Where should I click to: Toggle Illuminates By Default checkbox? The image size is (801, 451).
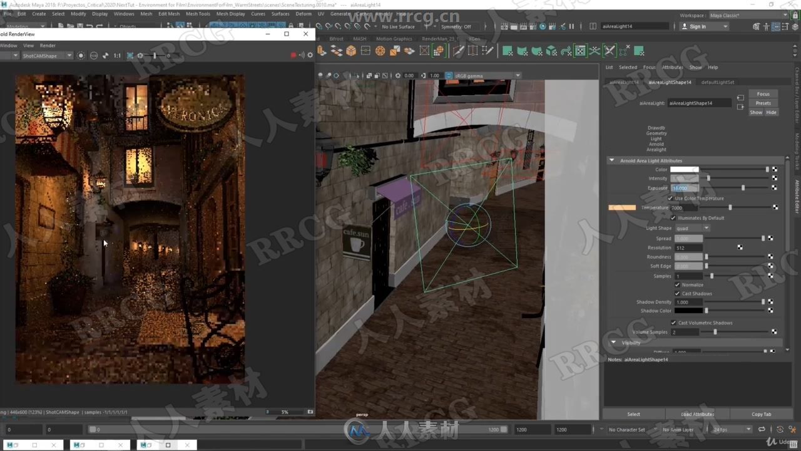tap(673, 218)
